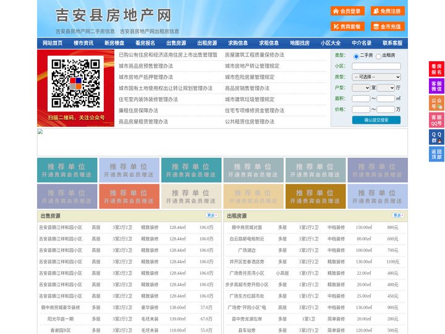Open the 厅 hall count dropdown
Viewport: 445px width, 334px height.
[386, 88]
